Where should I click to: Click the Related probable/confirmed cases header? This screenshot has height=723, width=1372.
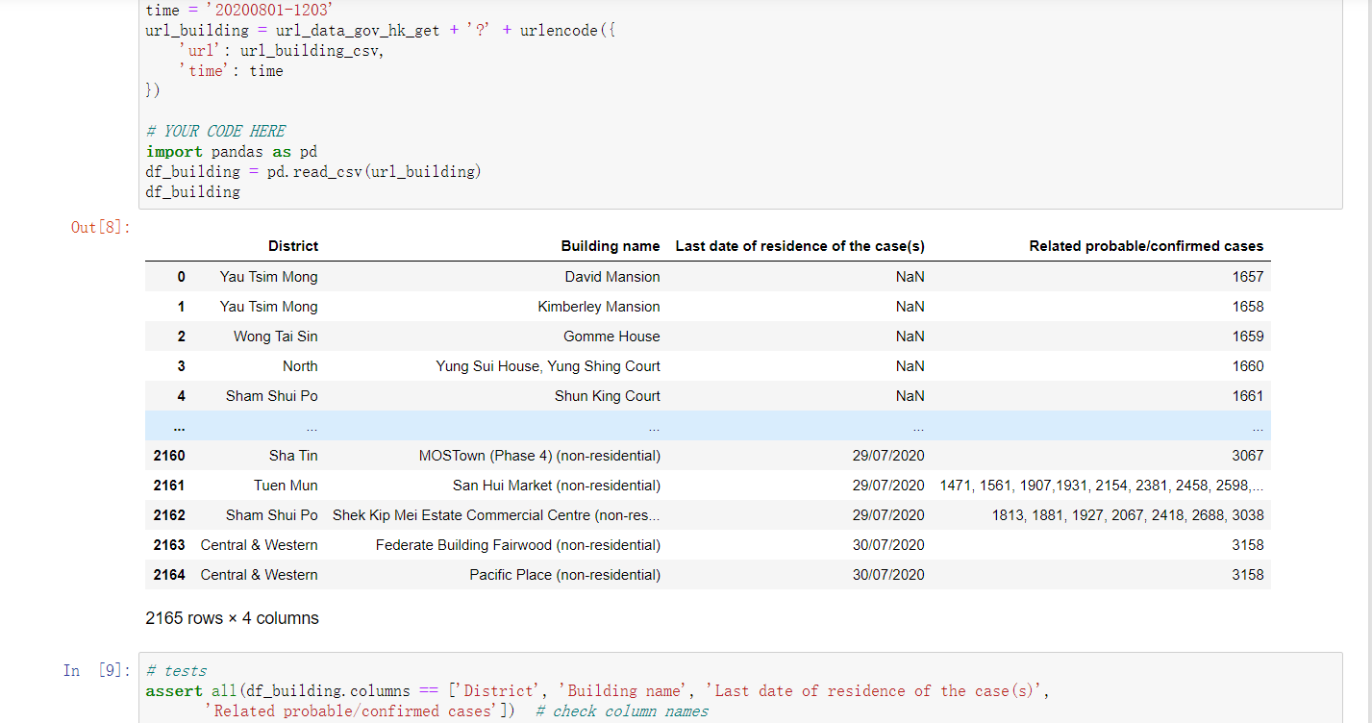[1146, 246]
